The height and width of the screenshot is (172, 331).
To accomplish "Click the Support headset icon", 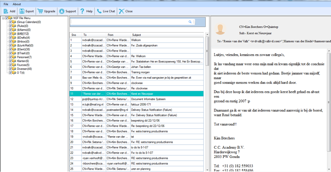I will [x=62, y=11].
